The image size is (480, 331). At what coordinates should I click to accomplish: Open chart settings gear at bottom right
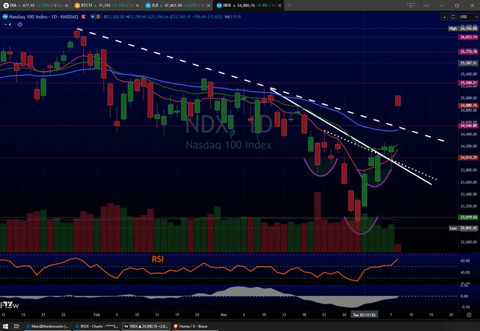(469, 315)
